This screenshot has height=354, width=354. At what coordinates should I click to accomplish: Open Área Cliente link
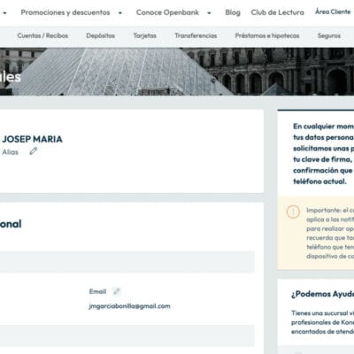pos(333,12)
